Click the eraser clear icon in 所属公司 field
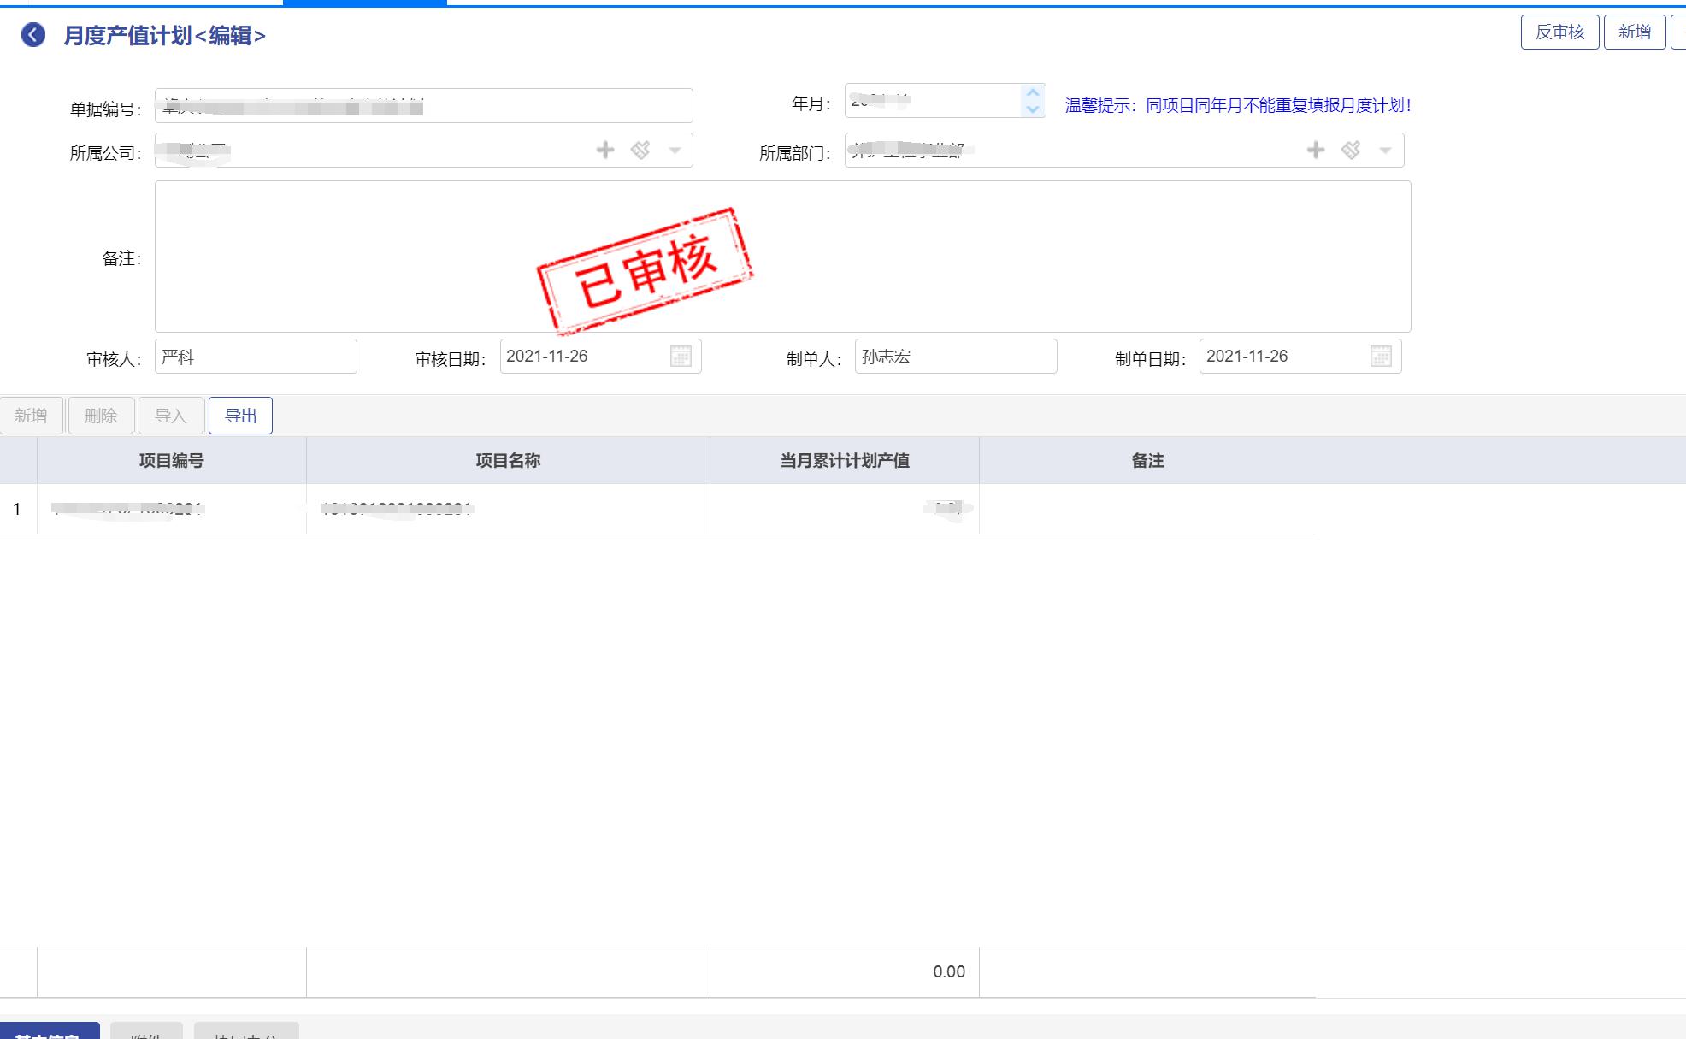The height and width of the screenshot is (1039, 1686). point(640,151)
